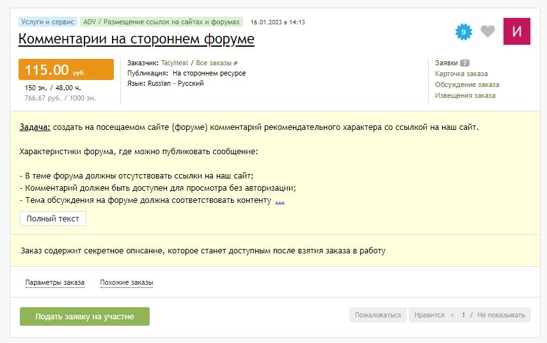Click the secret description notice text

[x=203, y=251]
